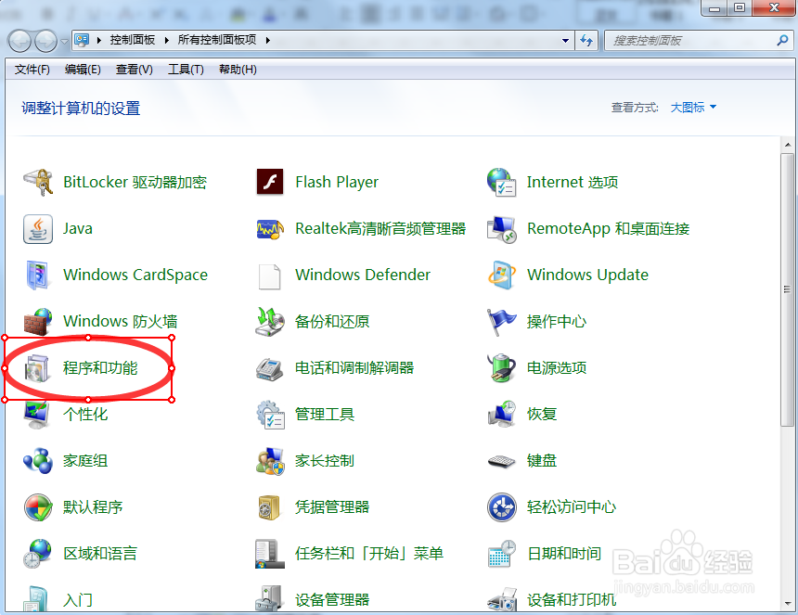
Task: Expand the 大图标 view mode dropdown
Action: (693, 108)
